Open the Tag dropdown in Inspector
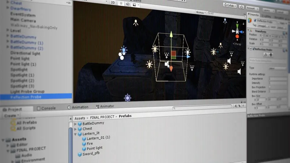 click(263, 26)
